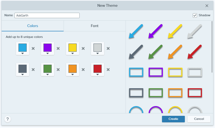Remove the blue color with its X
Viewport: 215px width, 128px height.
[33, 48]
